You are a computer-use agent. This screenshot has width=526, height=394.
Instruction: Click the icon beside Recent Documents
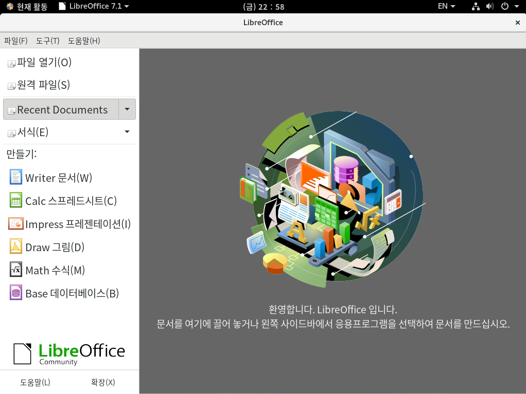[12, 111]
